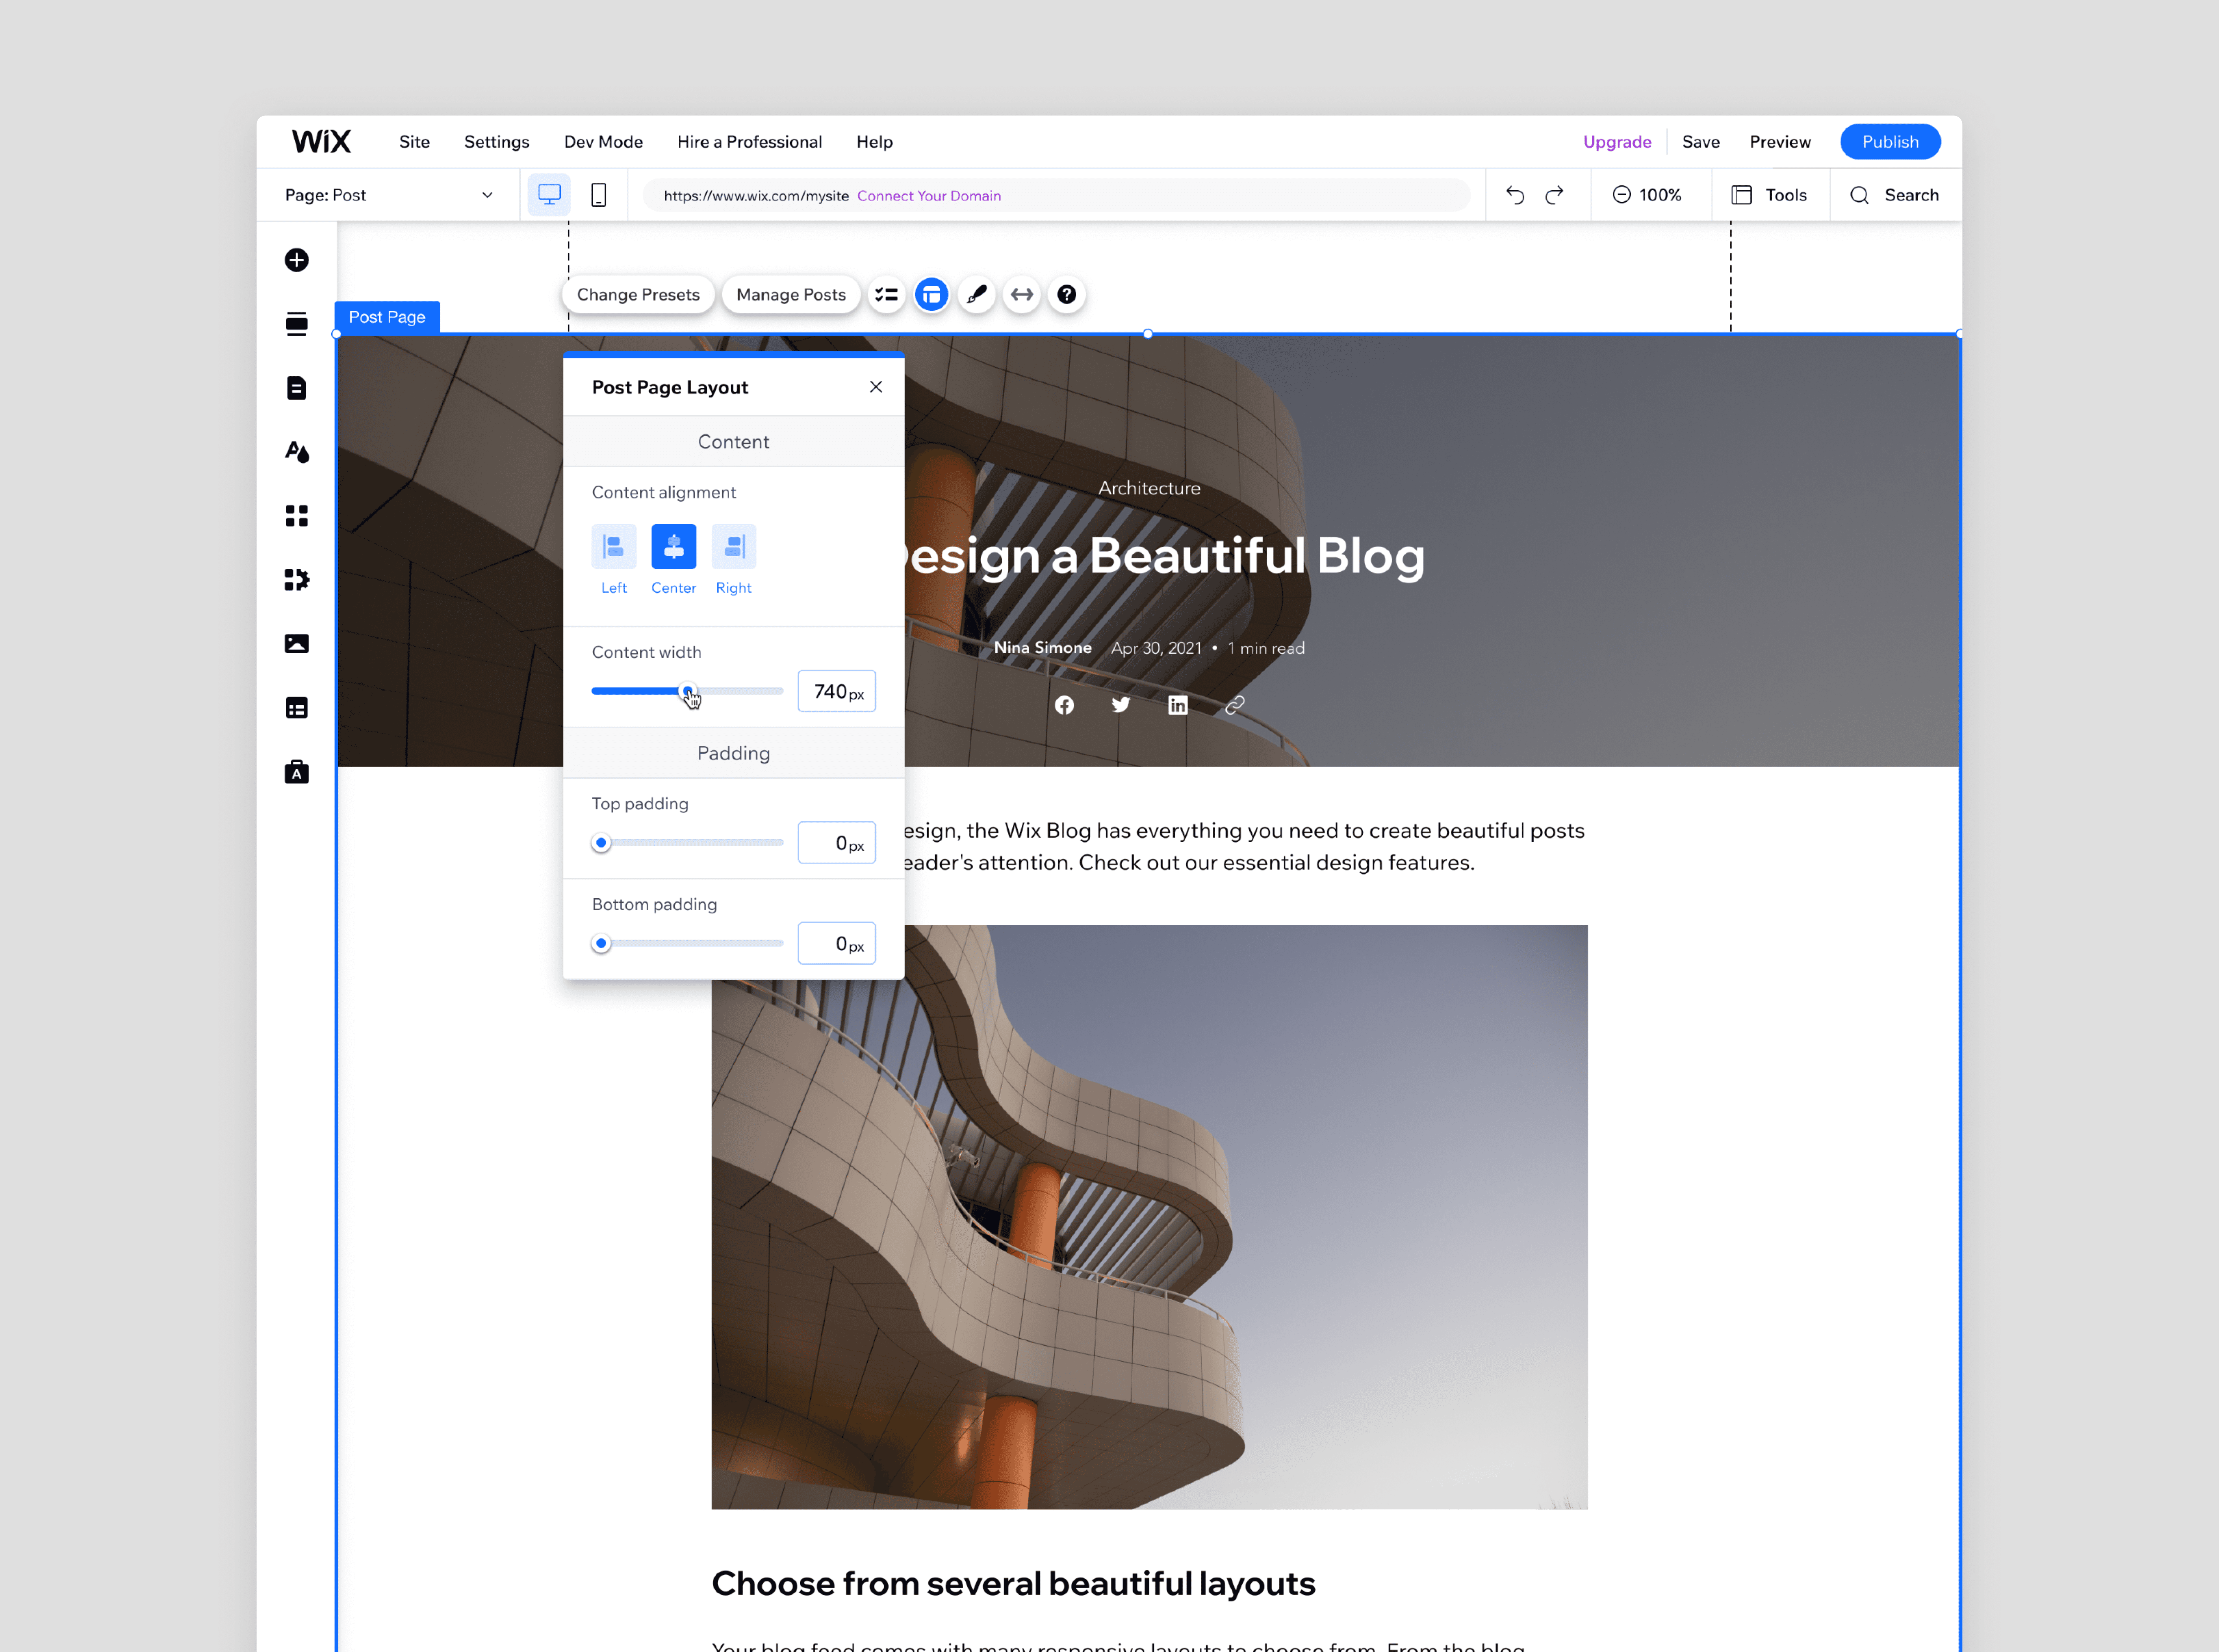Click the Add Apps grid icon
Viewport: 2219px width, 1652px height.
point(296,516)
